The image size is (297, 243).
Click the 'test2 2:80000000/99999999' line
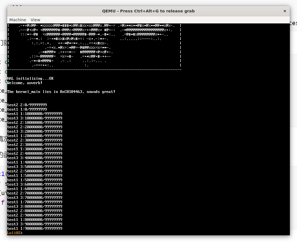(x=35, y=211)
